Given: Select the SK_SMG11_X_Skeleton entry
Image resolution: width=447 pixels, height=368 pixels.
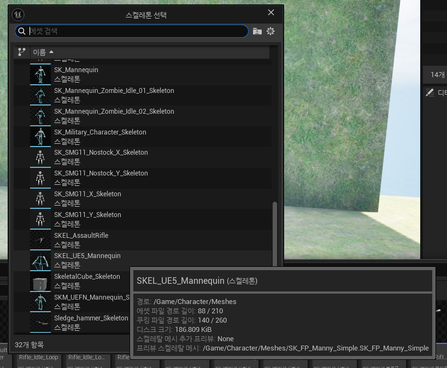Looking at the screenshot, I should (x=87, y=198).
